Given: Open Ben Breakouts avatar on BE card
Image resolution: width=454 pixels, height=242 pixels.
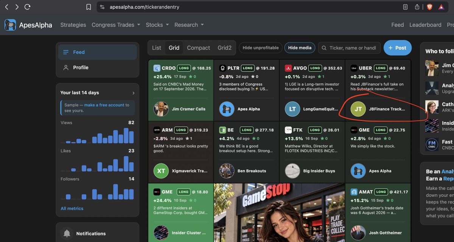Looking at the screenshot, I should 227,171.
